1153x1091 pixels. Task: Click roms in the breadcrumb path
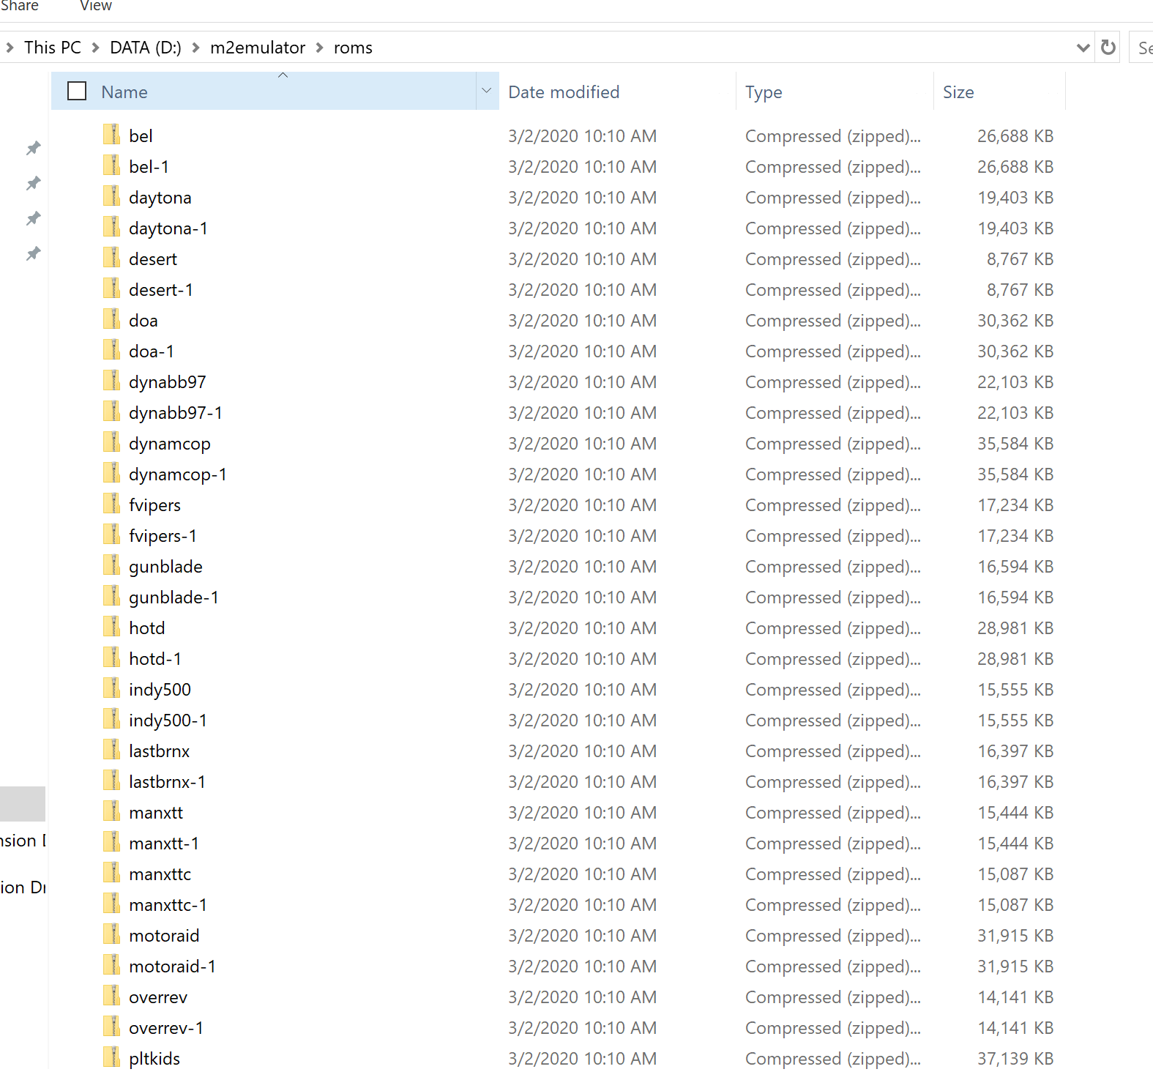point(353,48)
